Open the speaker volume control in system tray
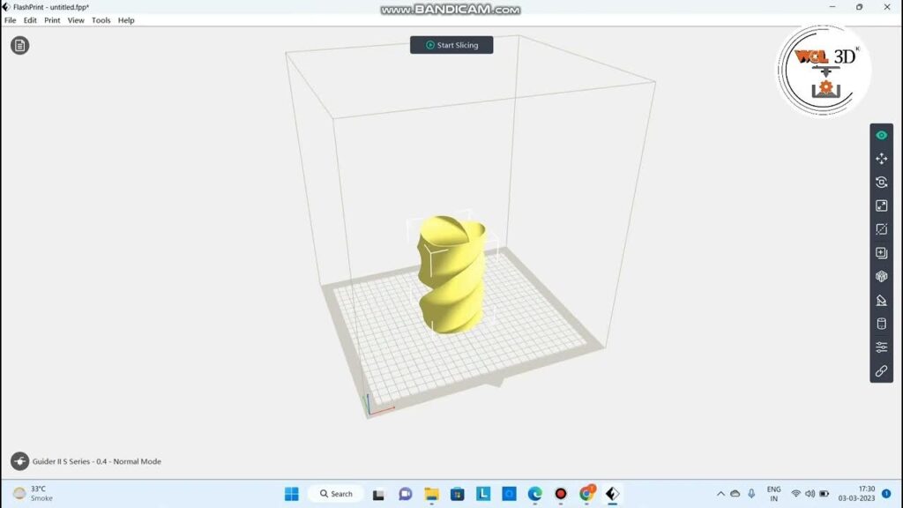The image size is (903, 508). click(808, 493)
